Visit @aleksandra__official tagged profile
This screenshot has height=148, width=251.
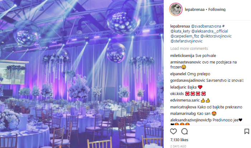pos(209,31)
